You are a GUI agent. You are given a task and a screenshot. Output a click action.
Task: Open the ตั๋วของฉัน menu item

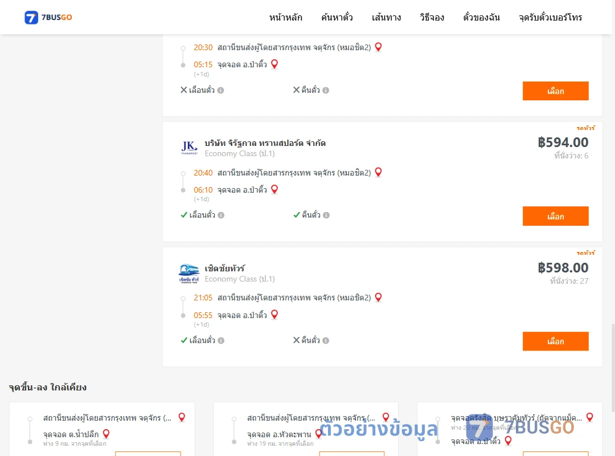click(481, 17)
